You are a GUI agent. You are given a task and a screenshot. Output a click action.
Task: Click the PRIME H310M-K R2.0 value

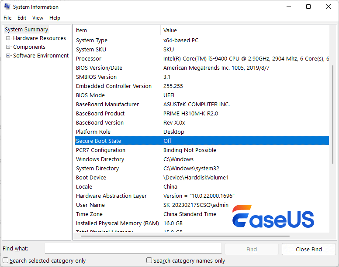point(190,114)
